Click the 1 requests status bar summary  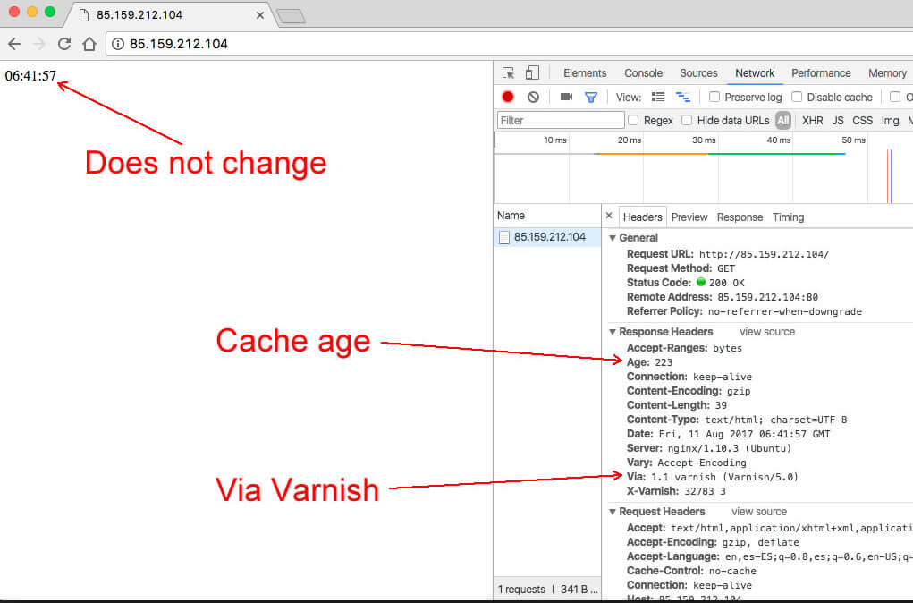click(x=521, y=589)
